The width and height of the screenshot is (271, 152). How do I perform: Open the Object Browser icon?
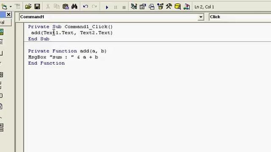160,7
